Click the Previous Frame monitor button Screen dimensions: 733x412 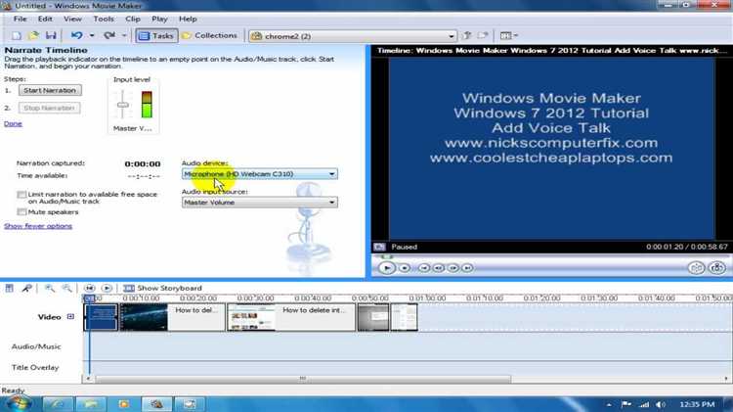439,268
